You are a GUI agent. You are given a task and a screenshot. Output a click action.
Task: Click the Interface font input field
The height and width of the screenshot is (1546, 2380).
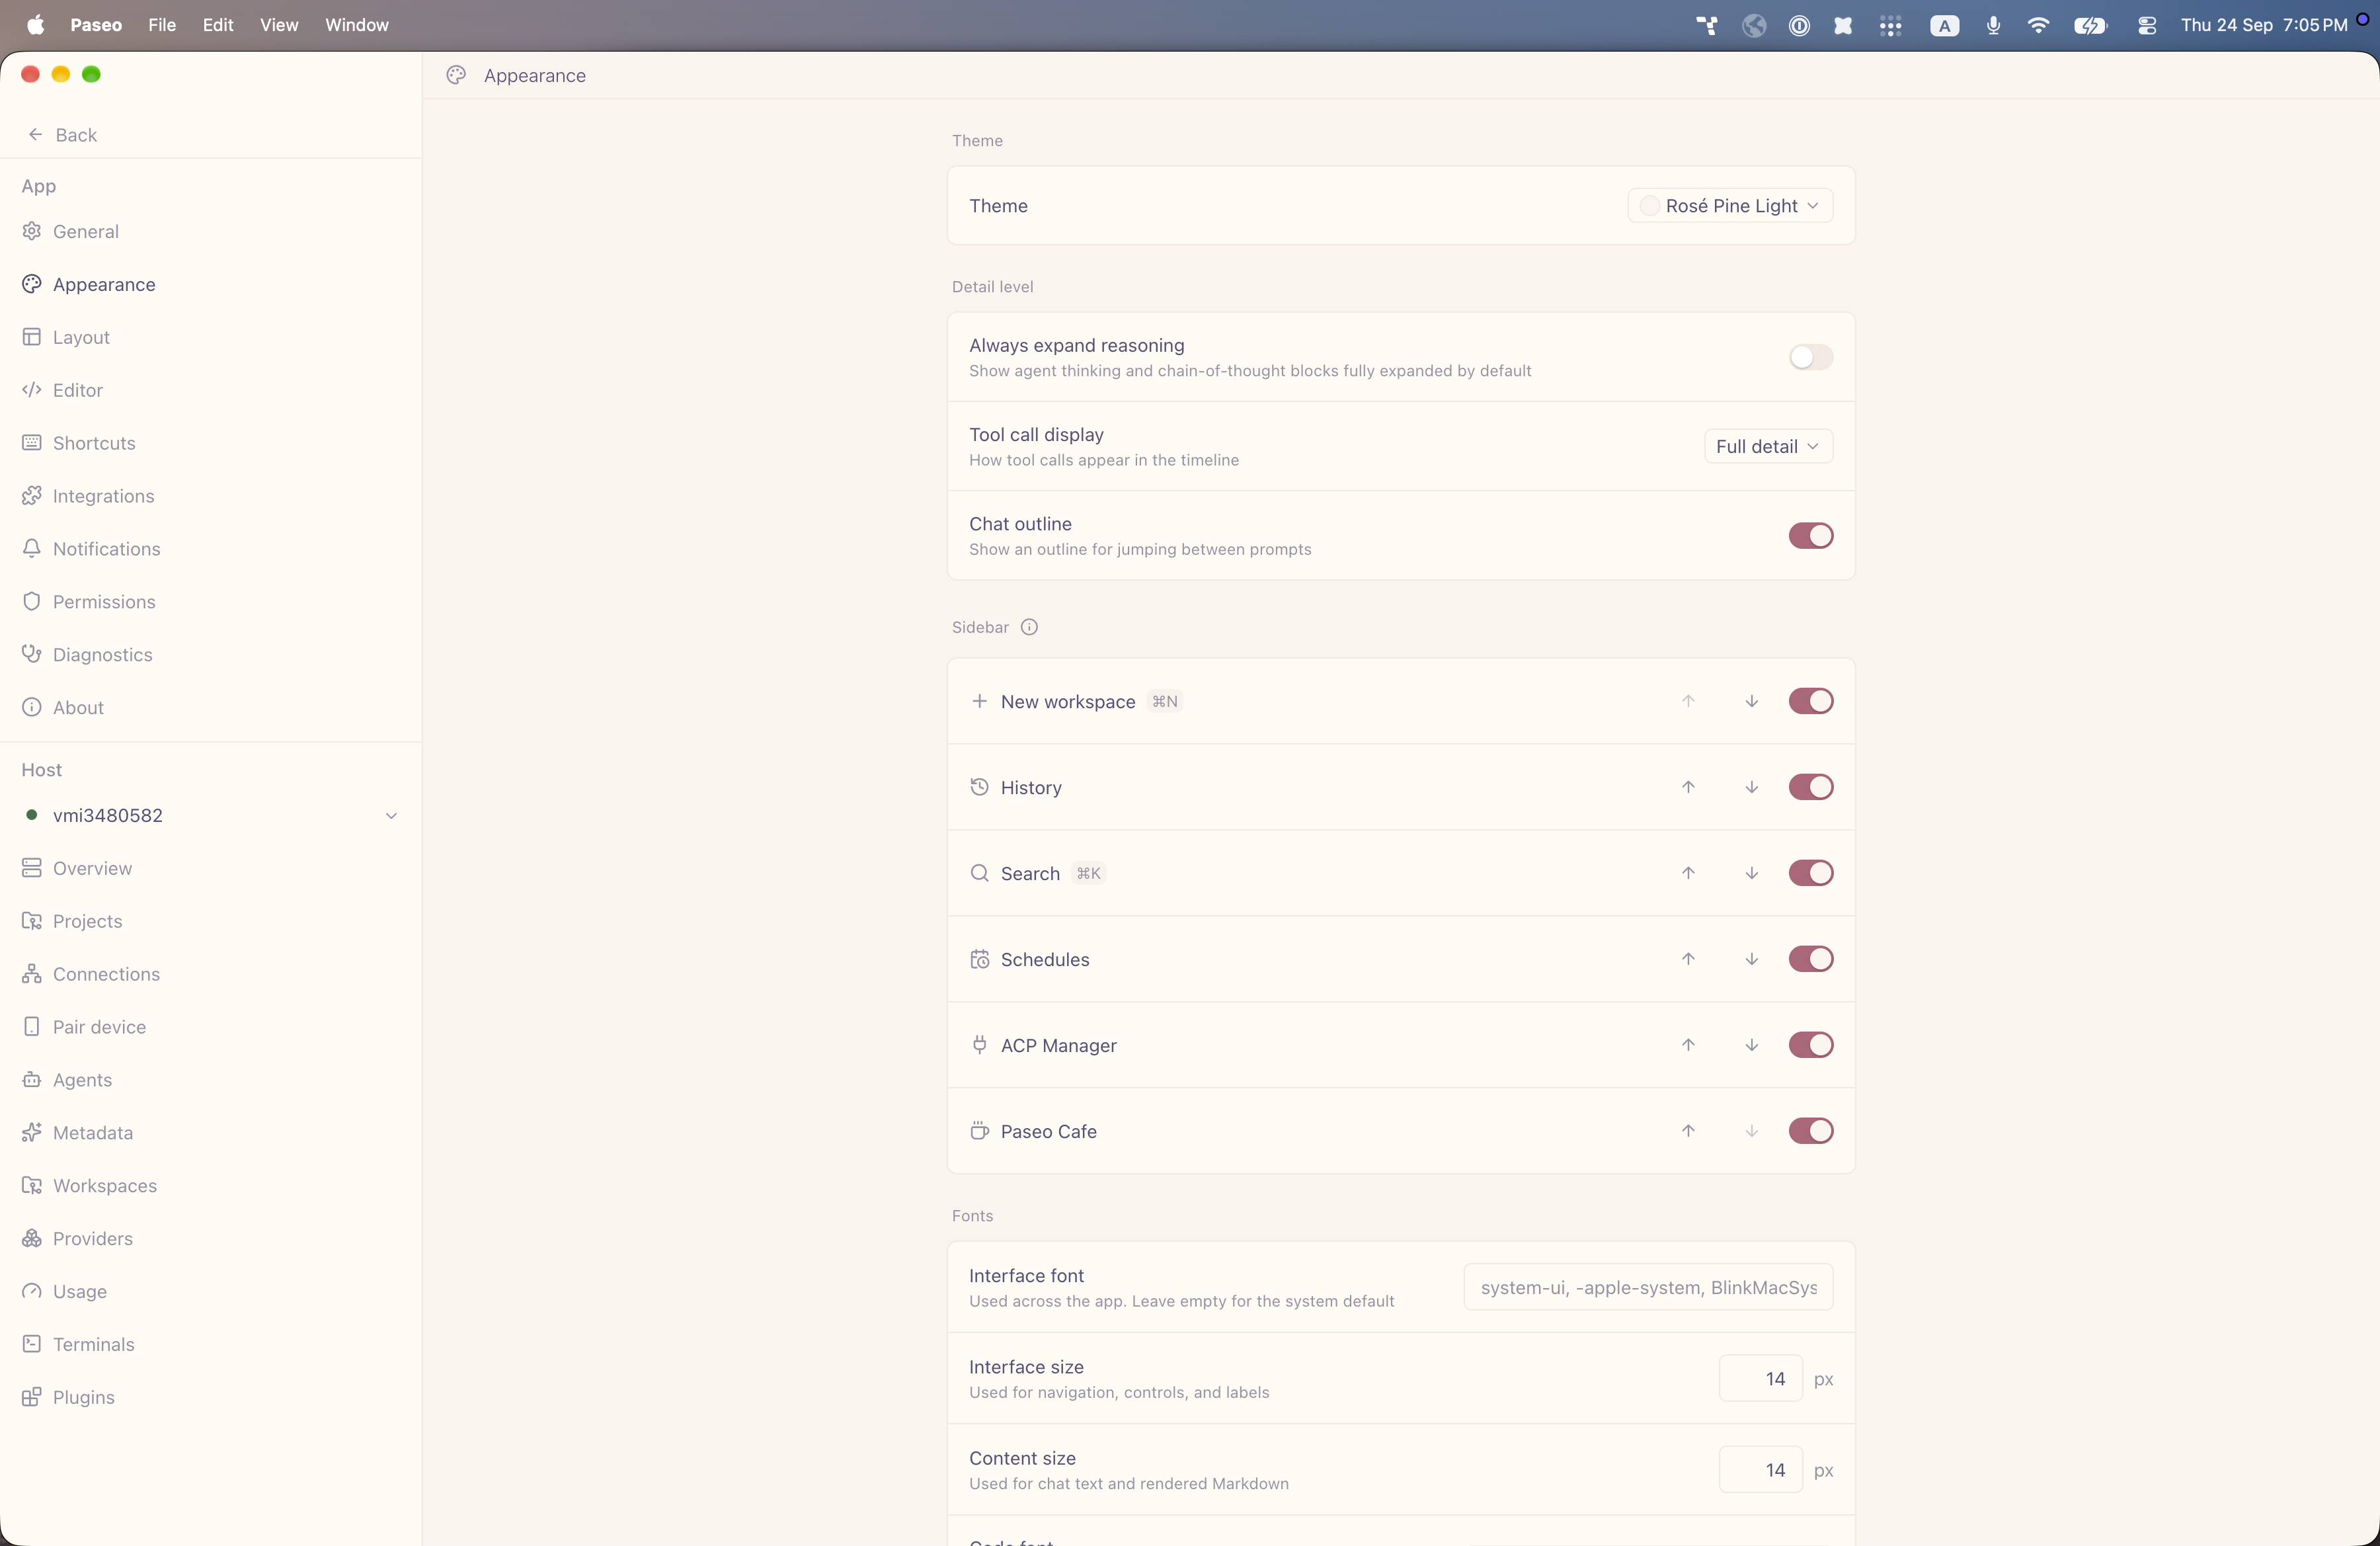(1648, 1288)
